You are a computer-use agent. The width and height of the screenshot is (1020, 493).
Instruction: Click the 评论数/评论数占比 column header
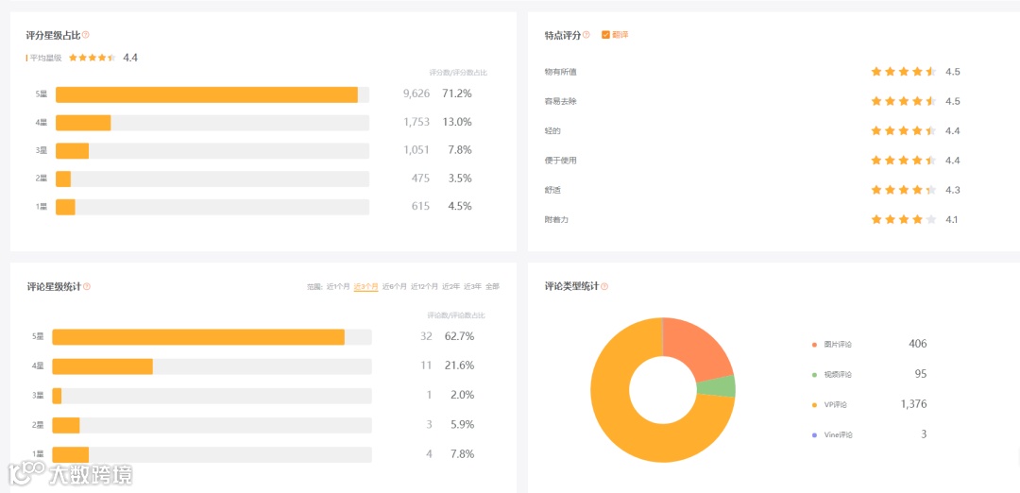coord(456,315)
